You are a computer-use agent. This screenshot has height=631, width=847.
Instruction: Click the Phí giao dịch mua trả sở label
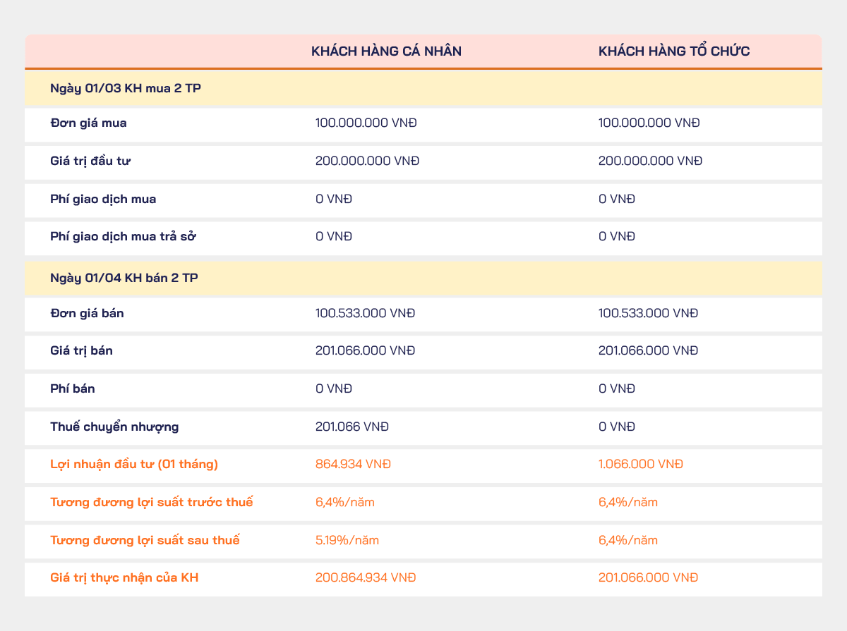123,236
